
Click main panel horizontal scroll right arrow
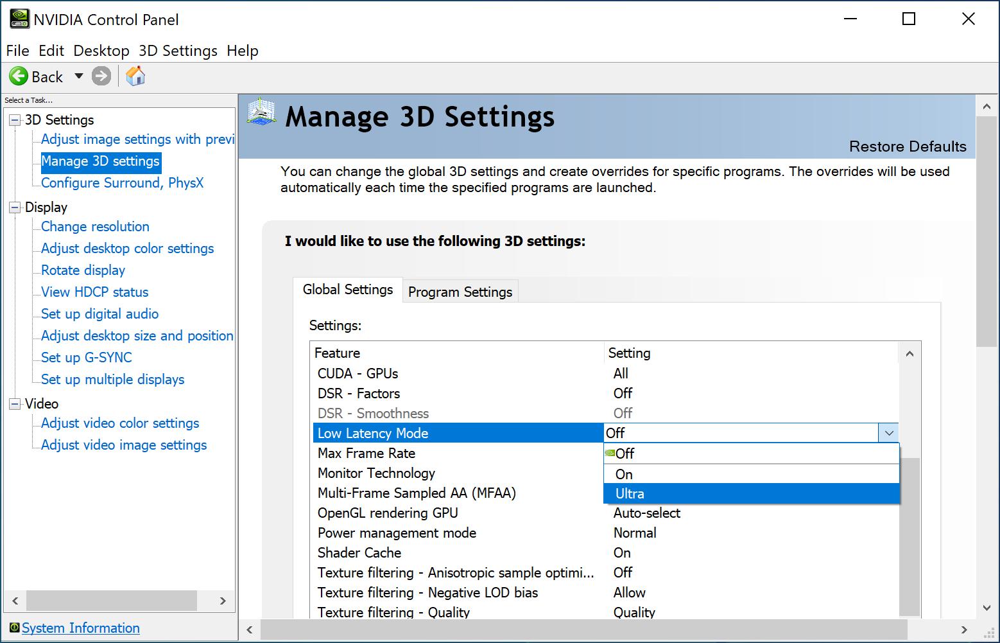(x=963, y=630)
